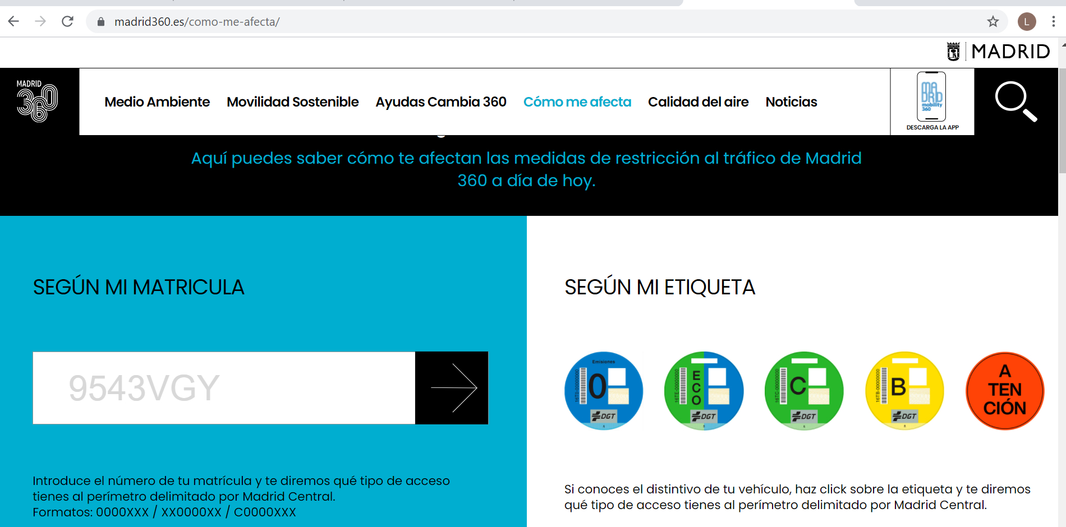Reload the page
1066x527 pixels.
click(67, 21)
